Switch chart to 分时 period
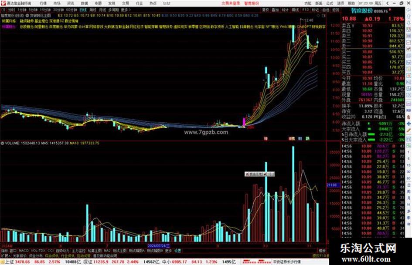412x265 pixels. click(x=11, y=10)
